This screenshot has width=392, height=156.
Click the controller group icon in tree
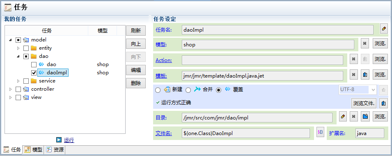coord(26,89)
